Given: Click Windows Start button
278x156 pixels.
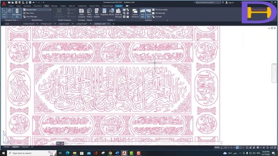Looking at the screenshot, I should (3, 153).
